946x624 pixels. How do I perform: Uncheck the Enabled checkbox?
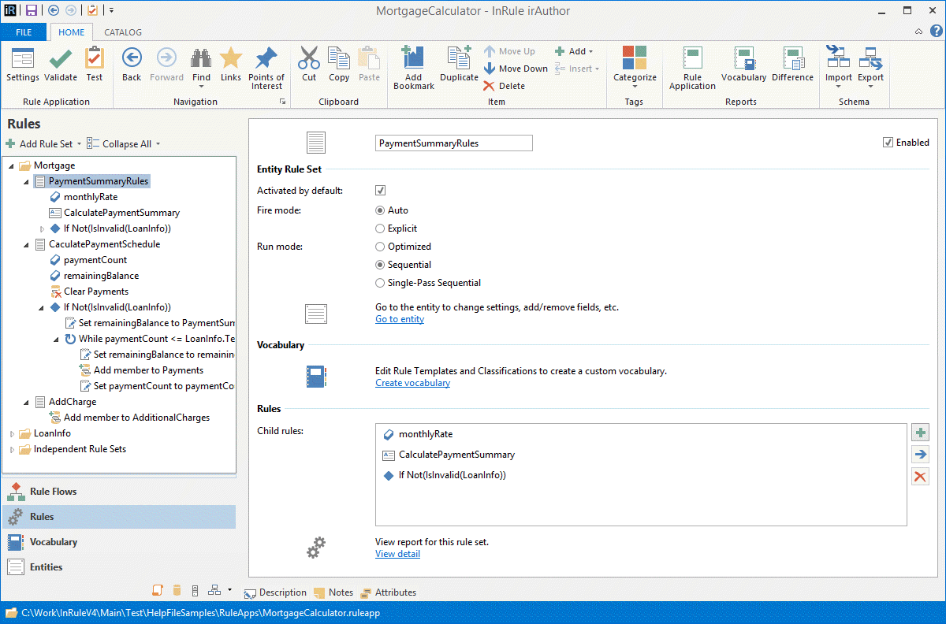tap(888, 143)
